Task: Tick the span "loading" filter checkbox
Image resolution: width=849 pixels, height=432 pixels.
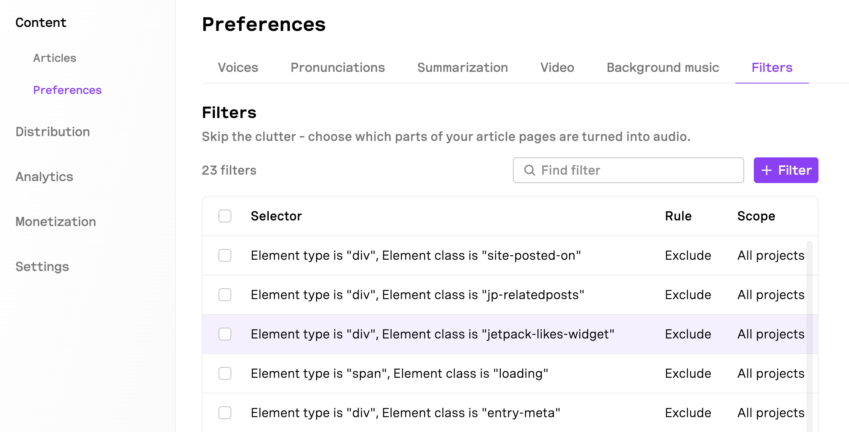Action: pyautogui.click(x=225, y=373)
